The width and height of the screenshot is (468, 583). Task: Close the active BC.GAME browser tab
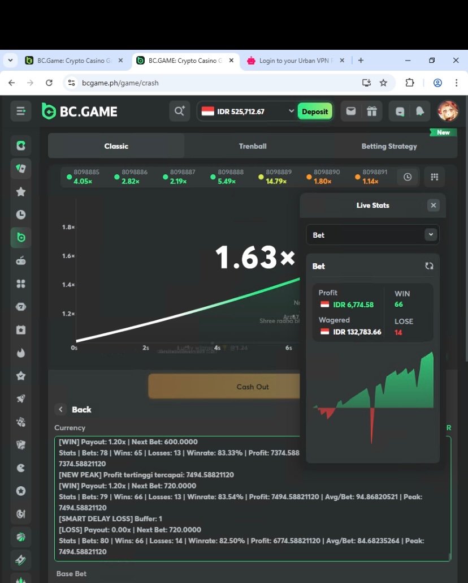(x=231, y=60)
